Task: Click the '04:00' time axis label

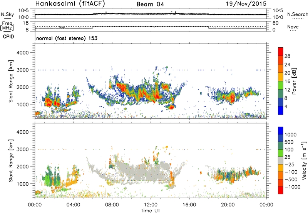Action: 74,205
